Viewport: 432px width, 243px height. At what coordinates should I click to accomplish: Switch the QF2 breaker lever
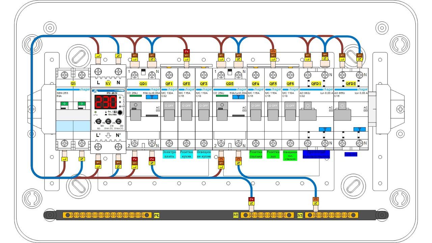(x=187, y=112)
